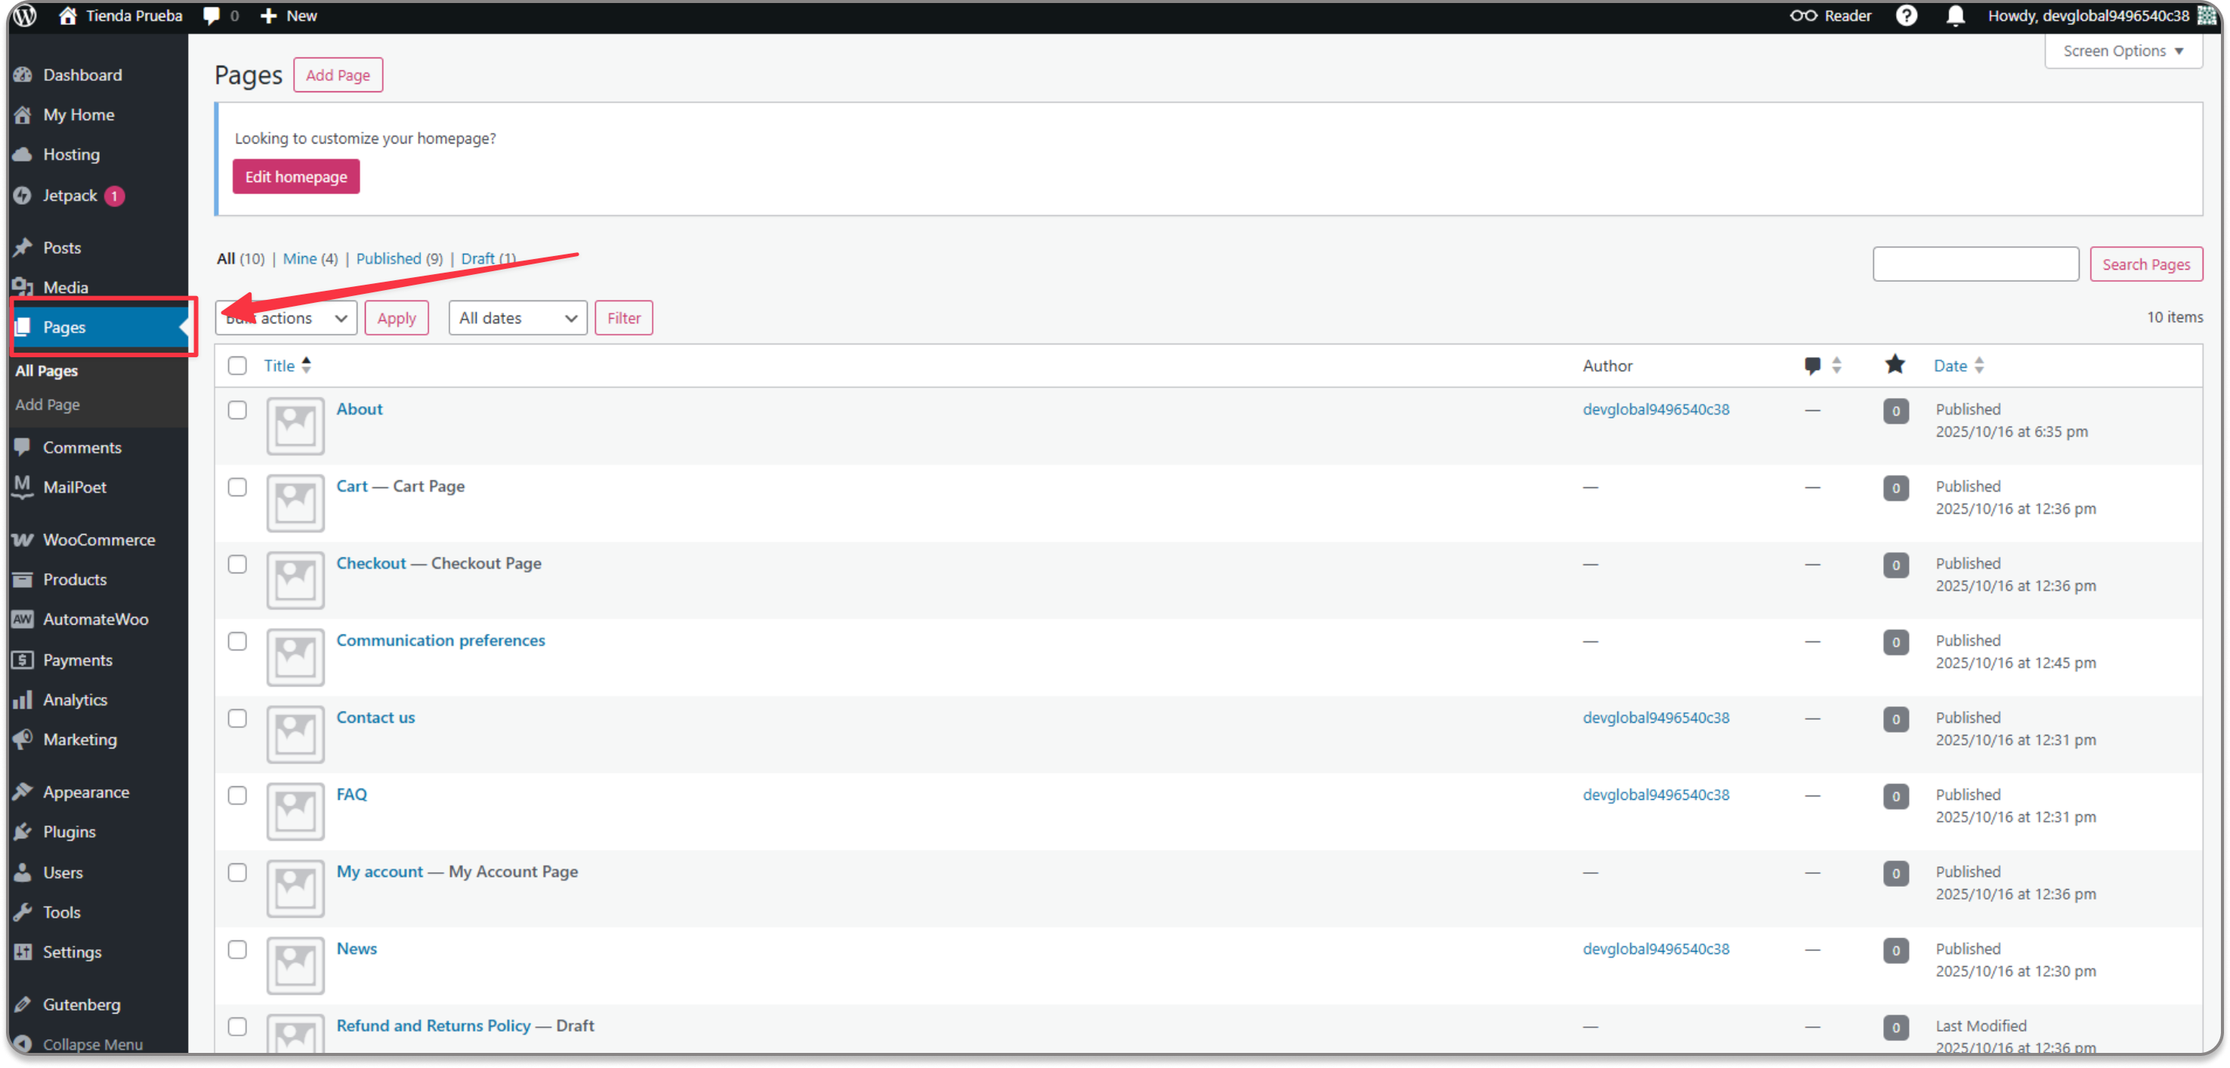2230x1068 pixels.
Task: Click the WooCommerce logo icon
Action: pos(23,539)
